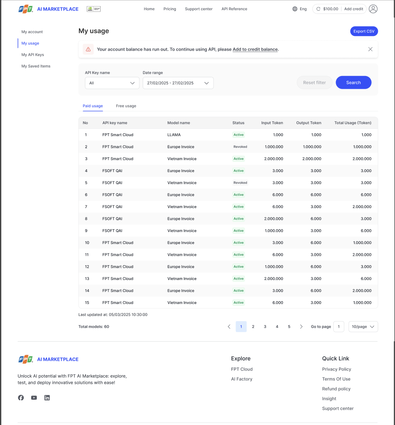395x425 pixels.
Task: Click the Output Token column header
Action: pos(308,123)
